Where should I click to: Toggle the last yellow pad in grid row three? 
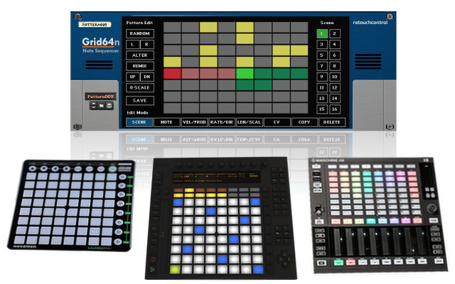[299, 50]
